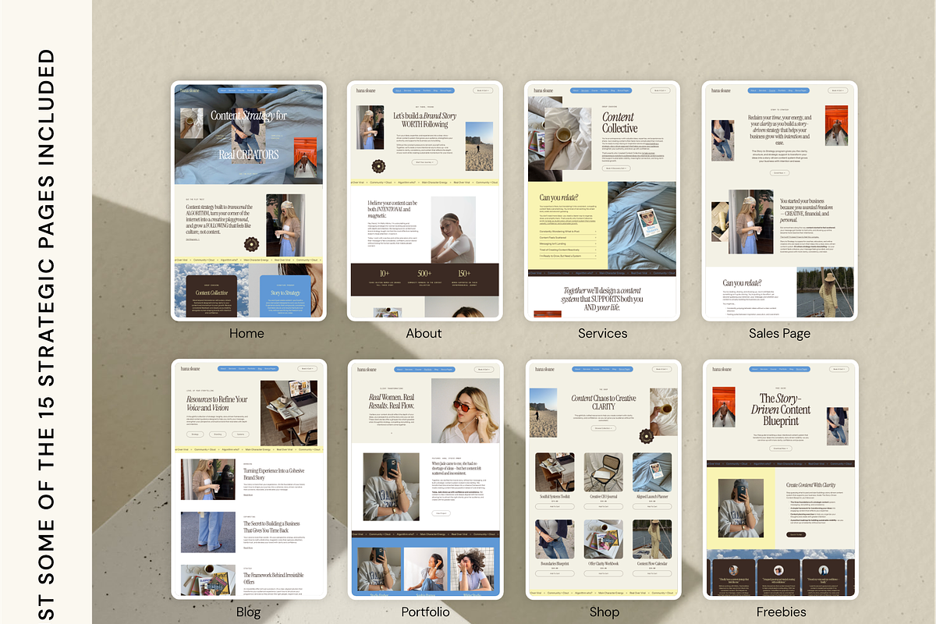Click the '150+' statistic on About page
This screenshot has width=936, height=624.
(x=464, y=273)
